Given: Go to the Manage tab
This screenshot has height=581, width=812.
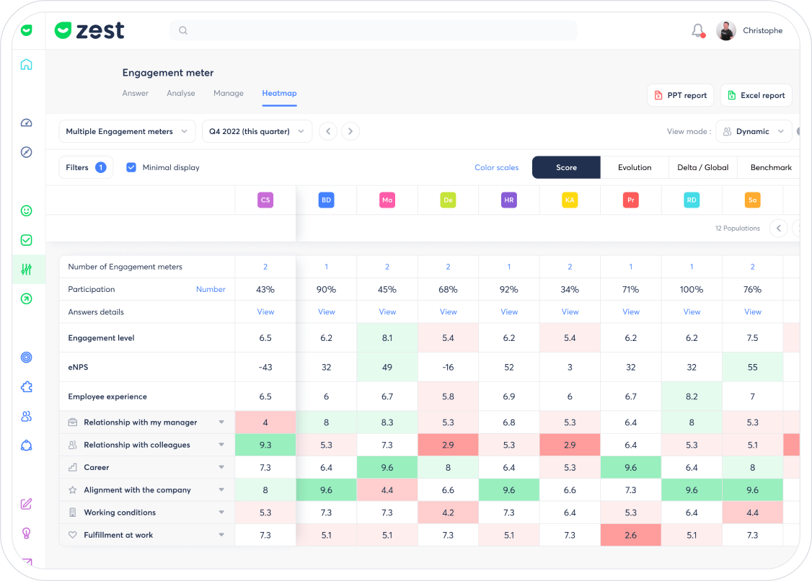Looking at the screenshot, I should [x=228, y=93].
